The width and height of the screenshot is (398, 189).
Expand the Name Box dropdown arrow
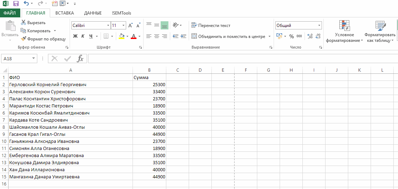tap(33, 59)
